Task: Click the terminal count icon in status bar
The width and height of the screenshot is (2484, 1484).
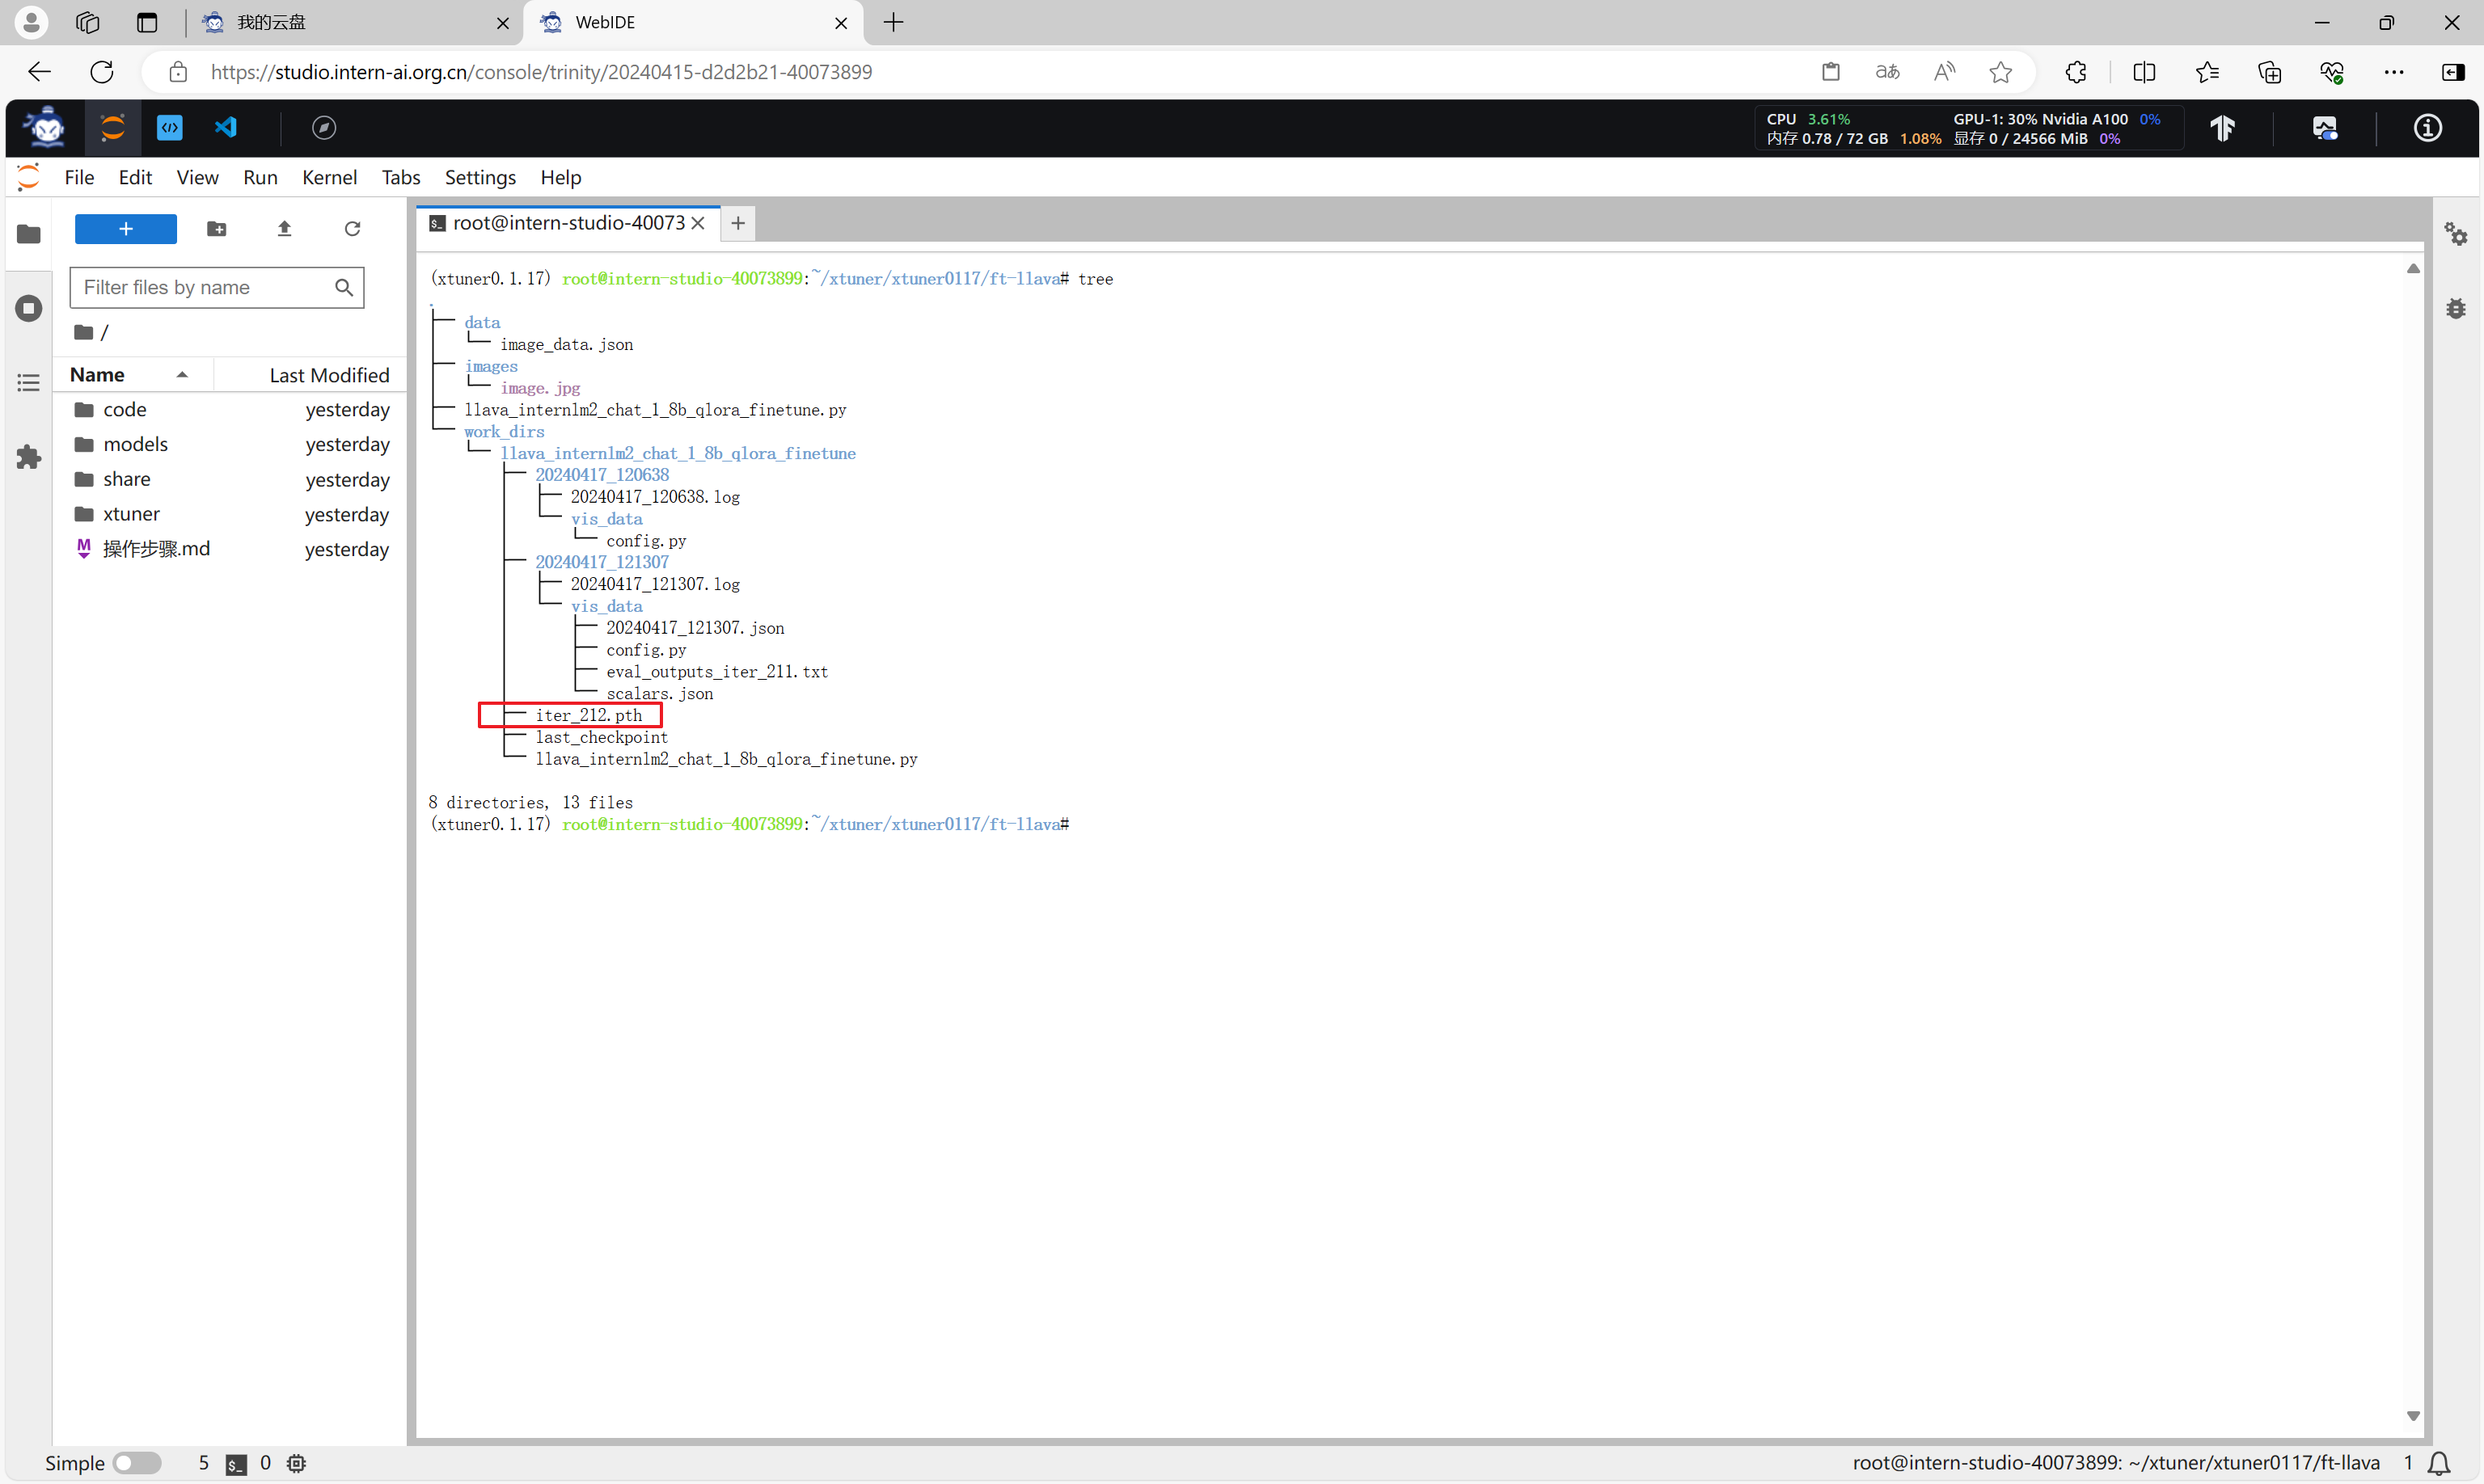Action: pos(236,1464)
